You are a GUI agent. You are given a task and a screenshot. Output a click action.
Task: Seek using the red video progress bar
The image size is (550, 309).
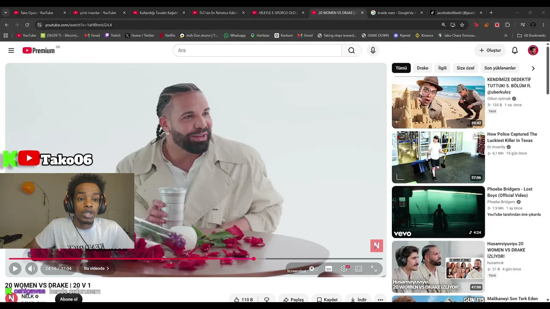pos(196,259)
